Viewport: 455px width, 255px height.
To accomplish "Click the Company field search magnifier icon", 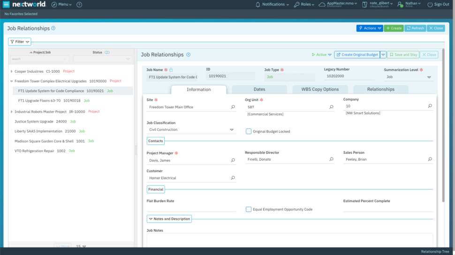I will click(430, 106).
